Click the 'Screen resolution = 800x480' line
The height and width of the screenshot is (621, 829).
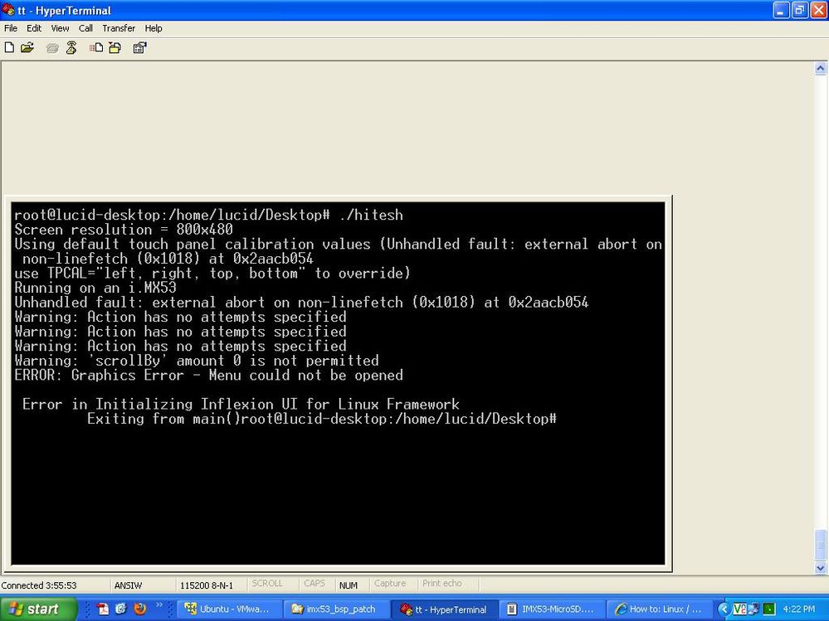click(124, 230)
